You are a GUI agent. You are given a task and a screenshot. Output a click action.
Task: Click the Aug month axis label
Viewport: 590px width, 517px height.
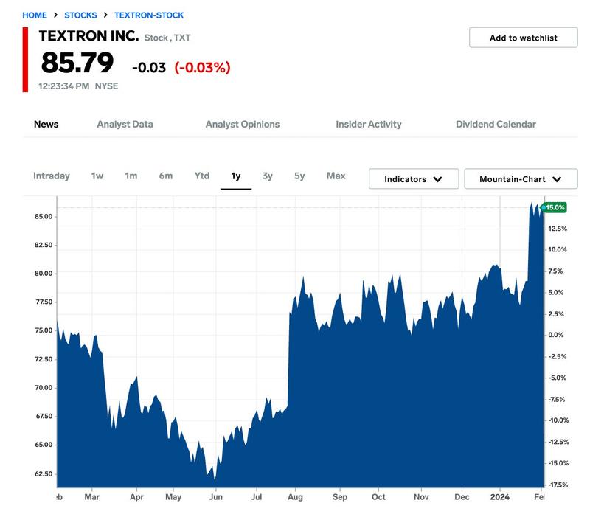[296, 497]
